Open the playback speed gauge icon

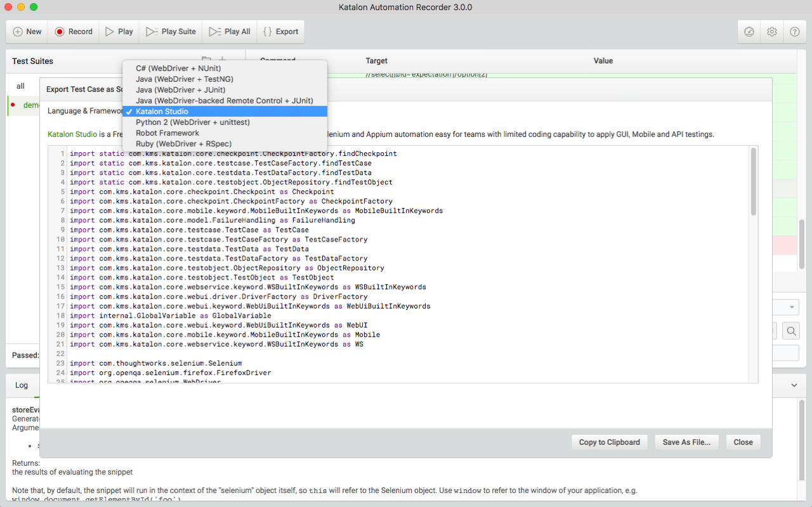(749, 32)
